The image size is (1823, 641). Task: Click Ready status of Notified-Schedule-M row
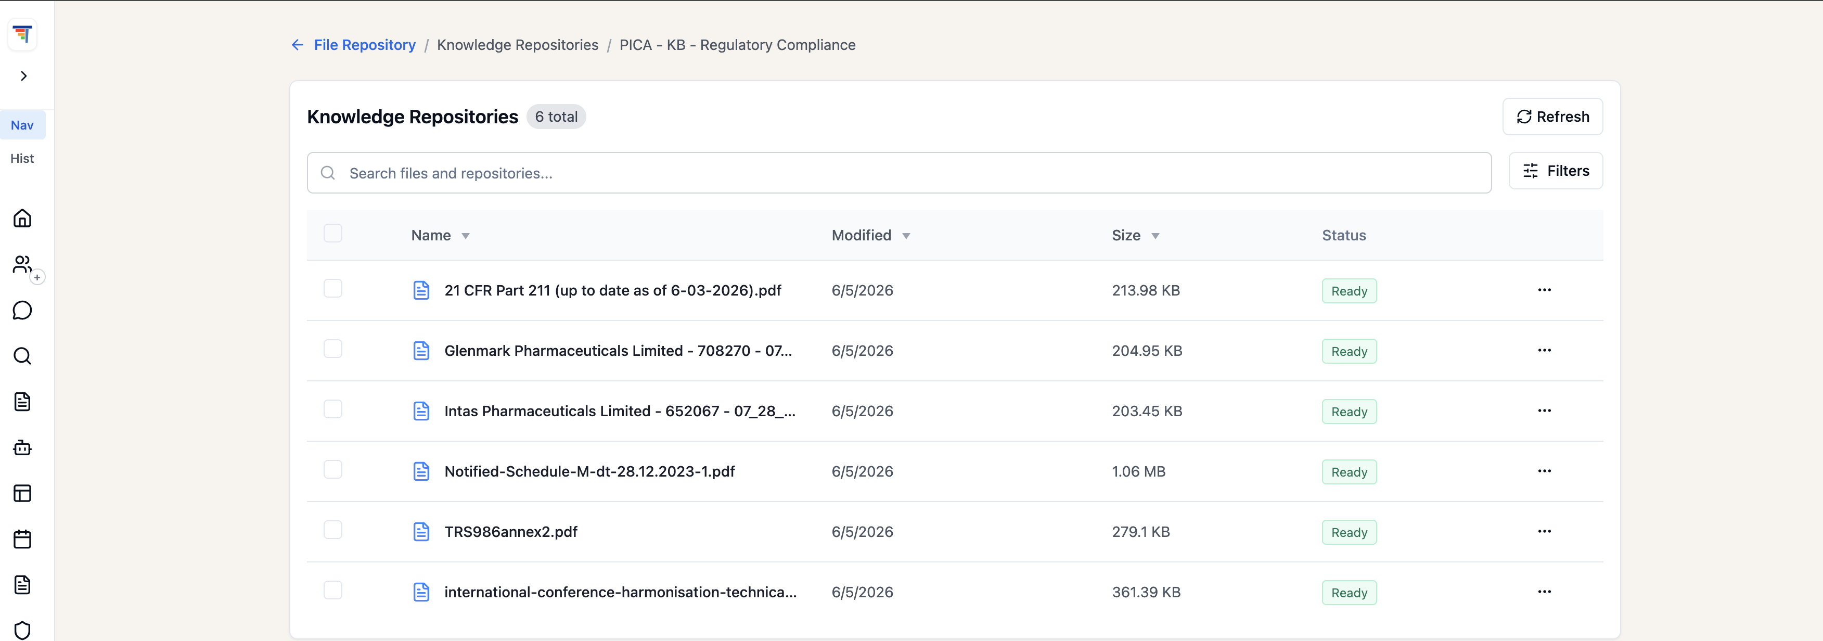click(1349, 472)
